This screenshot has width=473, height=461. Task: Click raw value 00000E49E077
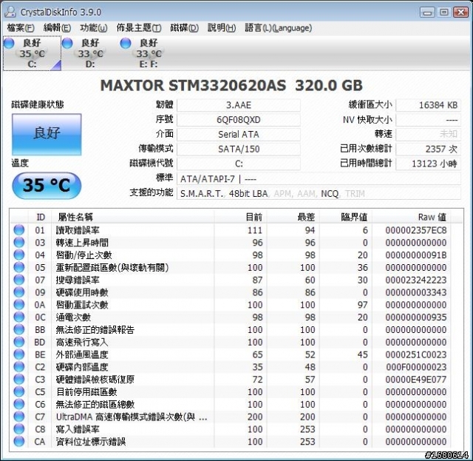pos(416,380)
